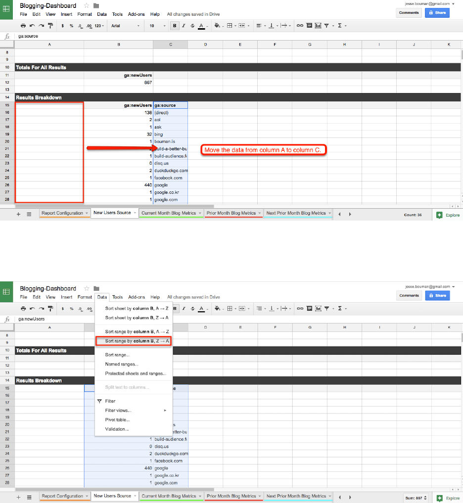463x503 pixels.
Task: Toggle Italic in the lower window toolbar
Action: [184, 309]
